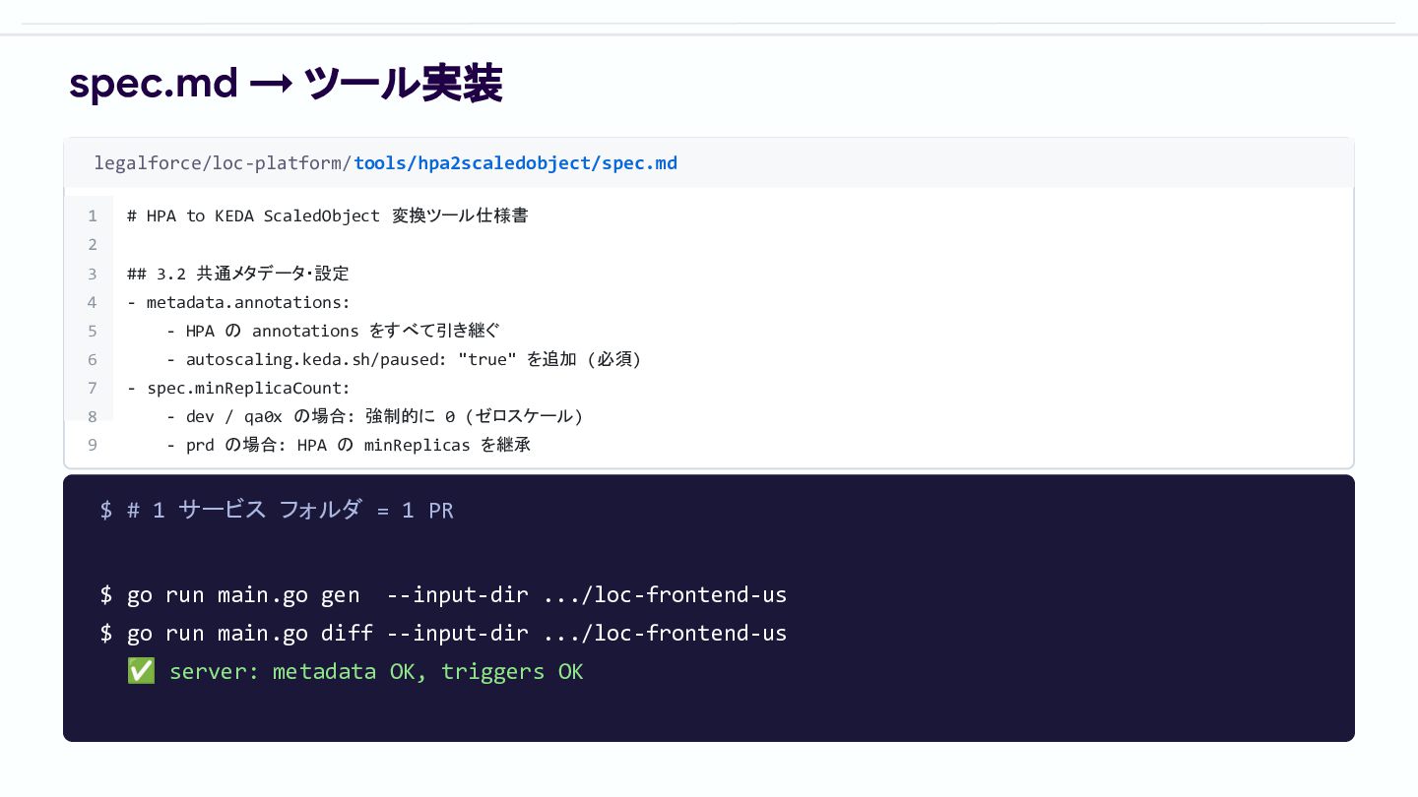Select line number 6 in code gutter
This screenshot has height=797, width=1418.
click(93, 359)
